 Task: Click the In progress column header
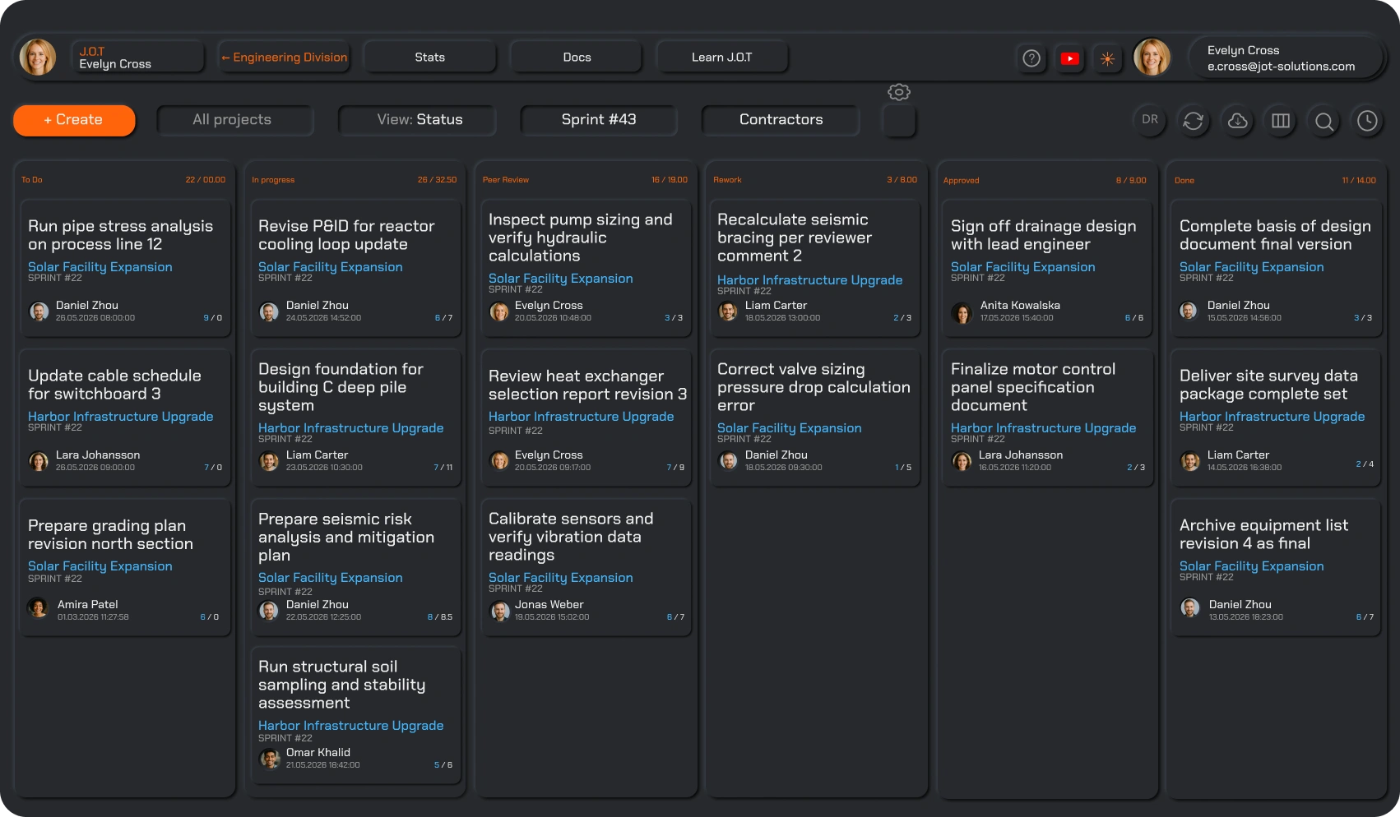click(355, 180)
